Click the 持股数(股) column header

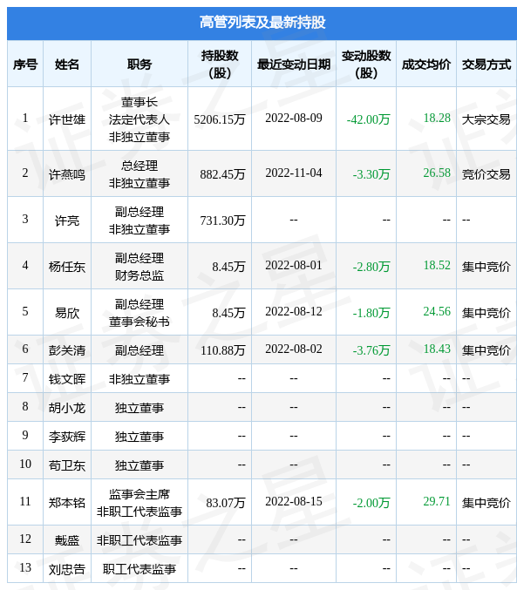220,64
